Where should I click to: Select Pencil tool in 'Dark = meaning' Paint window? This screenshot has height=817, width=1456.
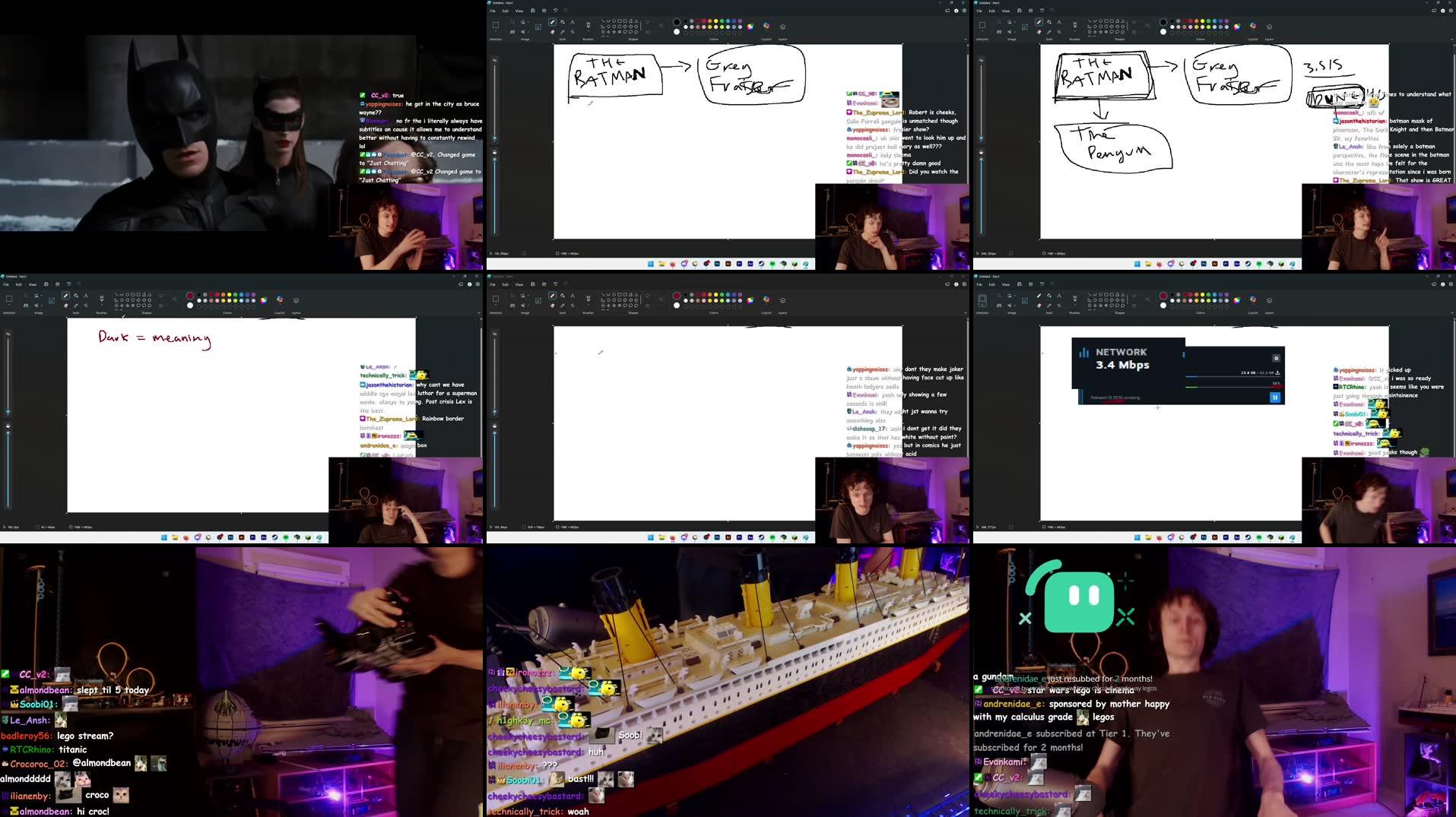coord(65,296)
